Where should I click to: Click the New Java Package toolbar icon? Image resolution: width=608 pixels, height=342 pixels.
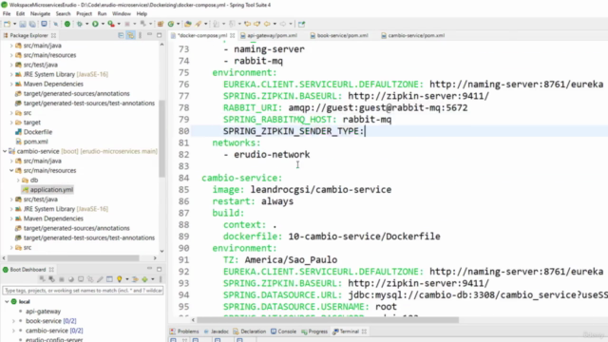161,24
